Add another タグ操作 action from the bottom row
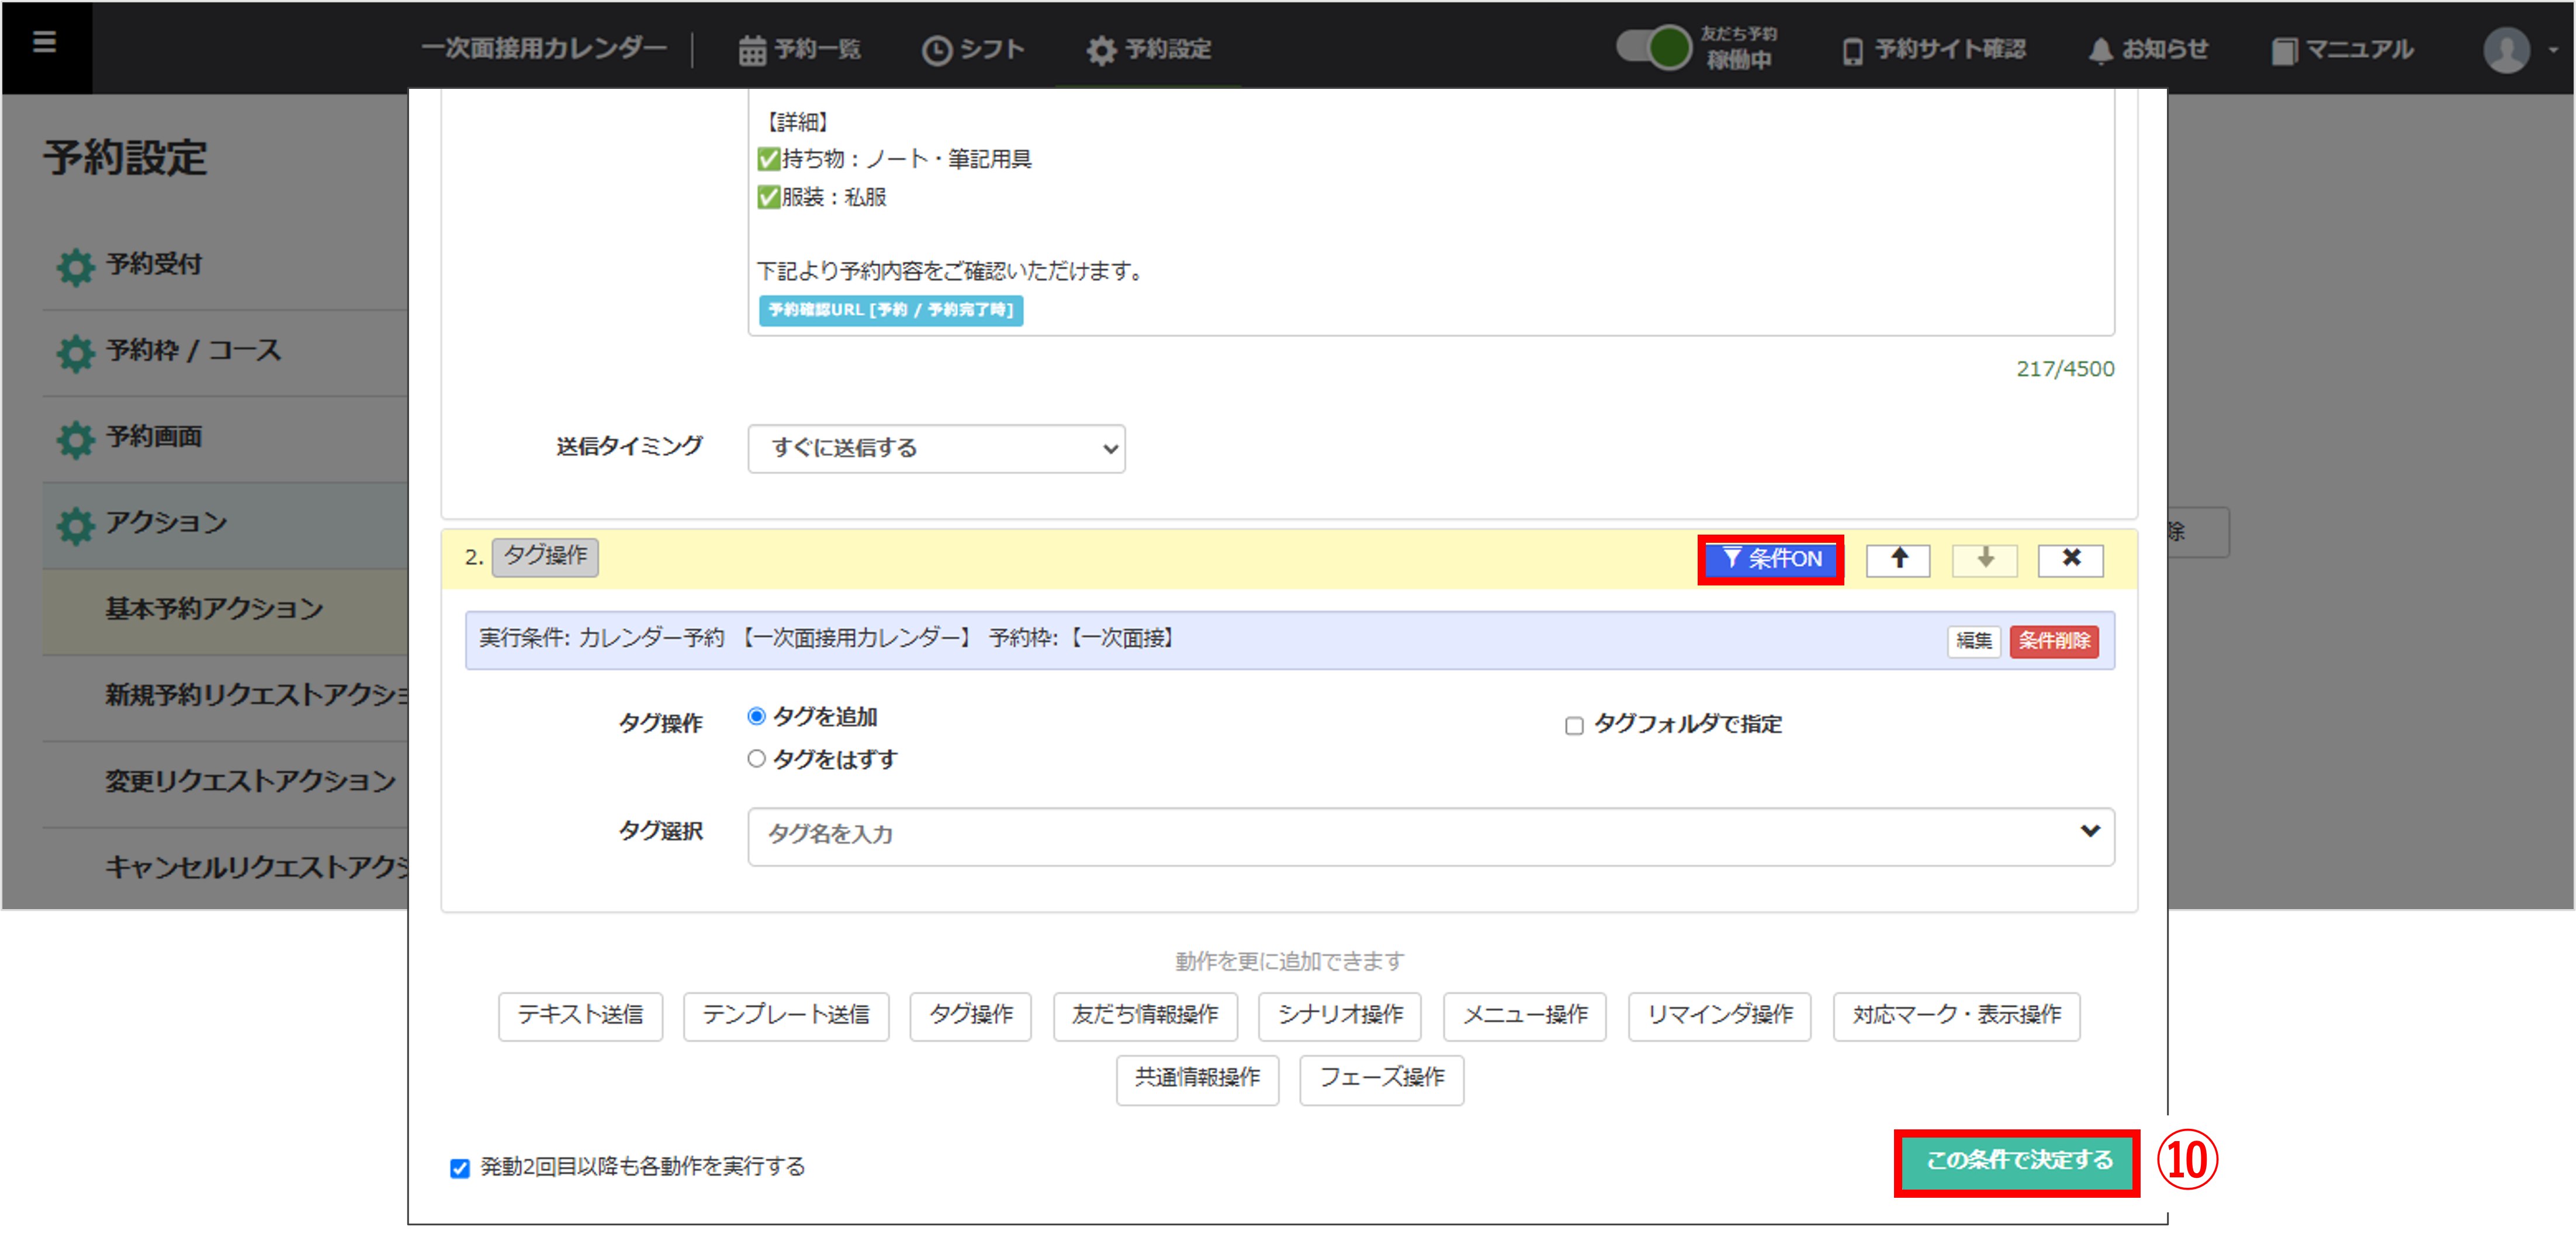The height and width of the screenshot is (1241, 2576). (x=970, y=1016)
